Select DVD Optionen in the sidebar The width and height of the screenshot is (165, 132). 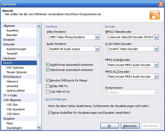[x=15, y=68]
